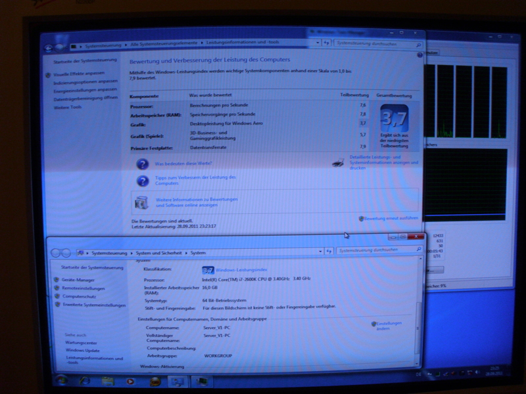The image size is (526, 394).
Task: Open address history dropdown in System window
Action: [320, 252]
